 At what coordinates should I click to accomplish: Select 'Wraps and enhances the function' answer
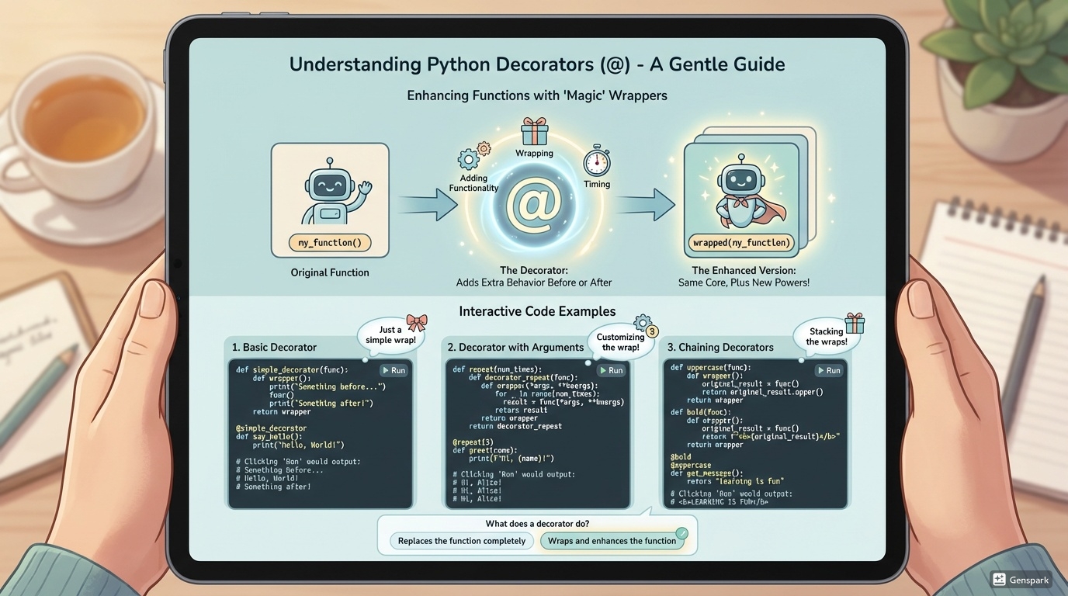(612, 541)
